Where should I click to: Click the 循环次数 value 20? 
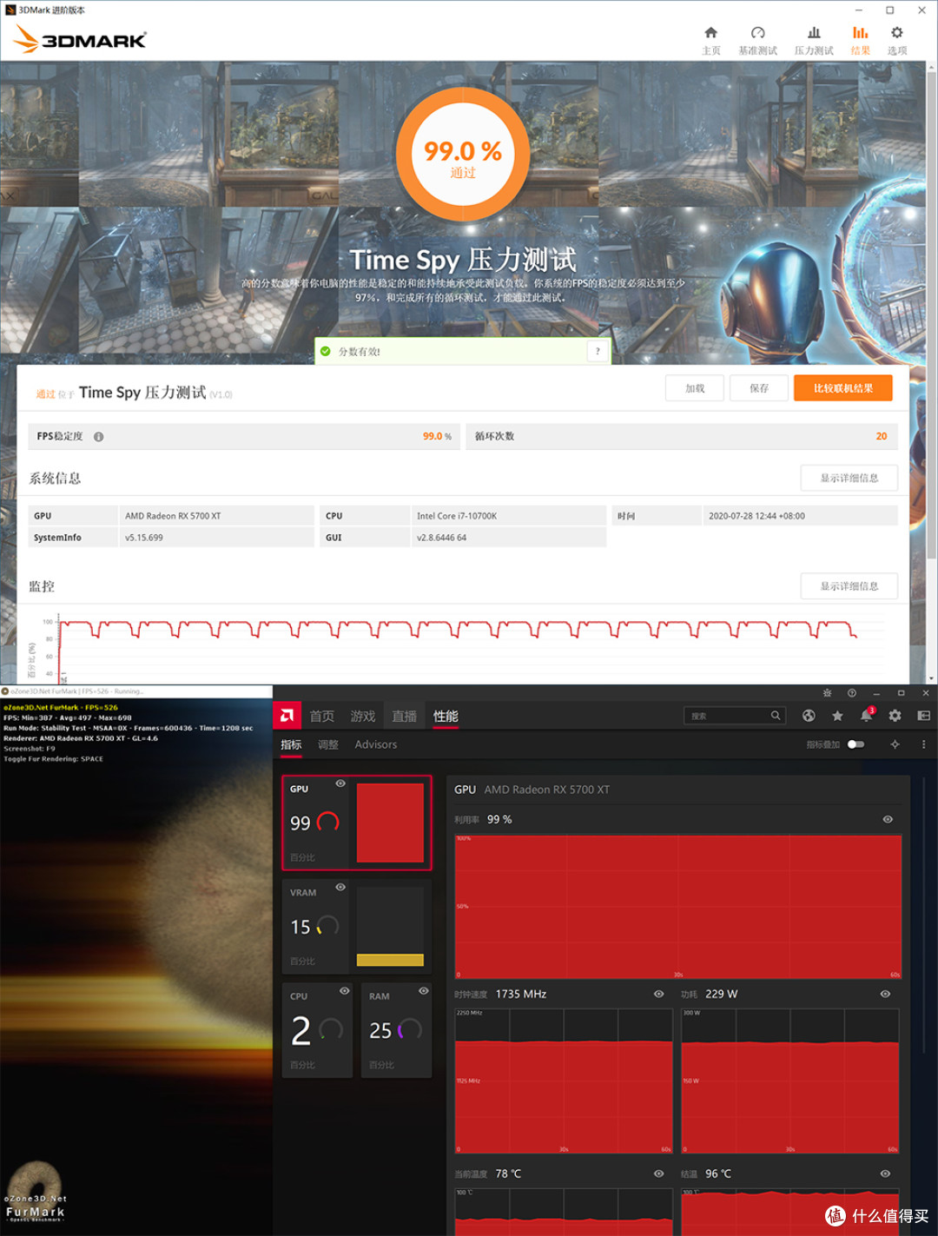click(882, 436)
